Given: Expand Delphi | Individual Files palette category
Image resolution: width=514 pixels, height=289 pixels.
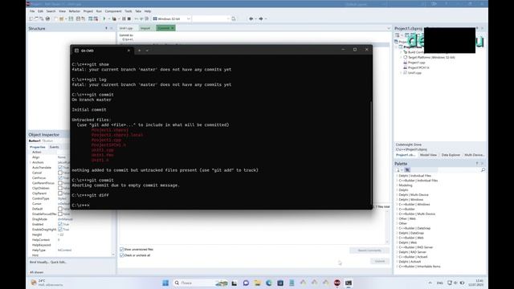Looking at the screenshot, I should point(397,176).
